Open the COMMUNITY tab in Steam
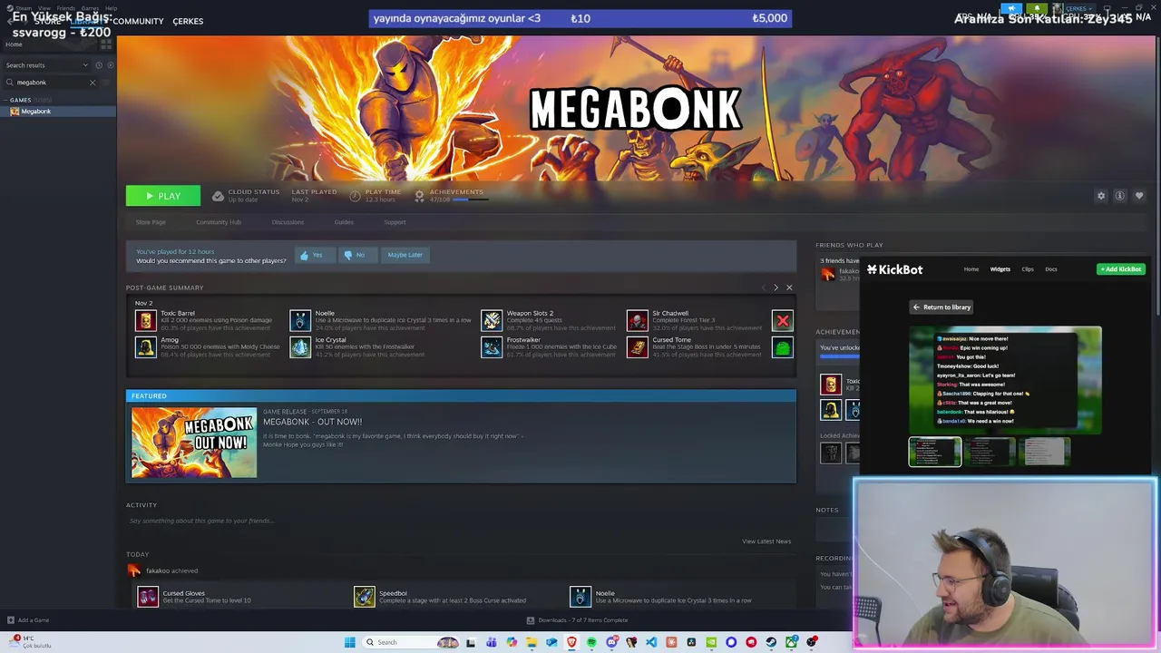 click(x=139, y=21)
